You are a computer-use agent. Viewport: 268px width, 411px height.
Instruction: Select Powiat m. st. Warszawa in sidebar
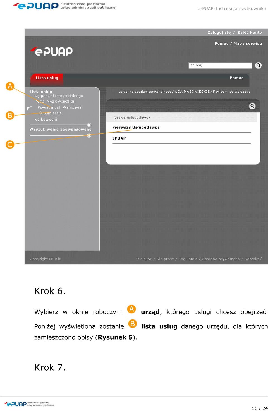59,107
